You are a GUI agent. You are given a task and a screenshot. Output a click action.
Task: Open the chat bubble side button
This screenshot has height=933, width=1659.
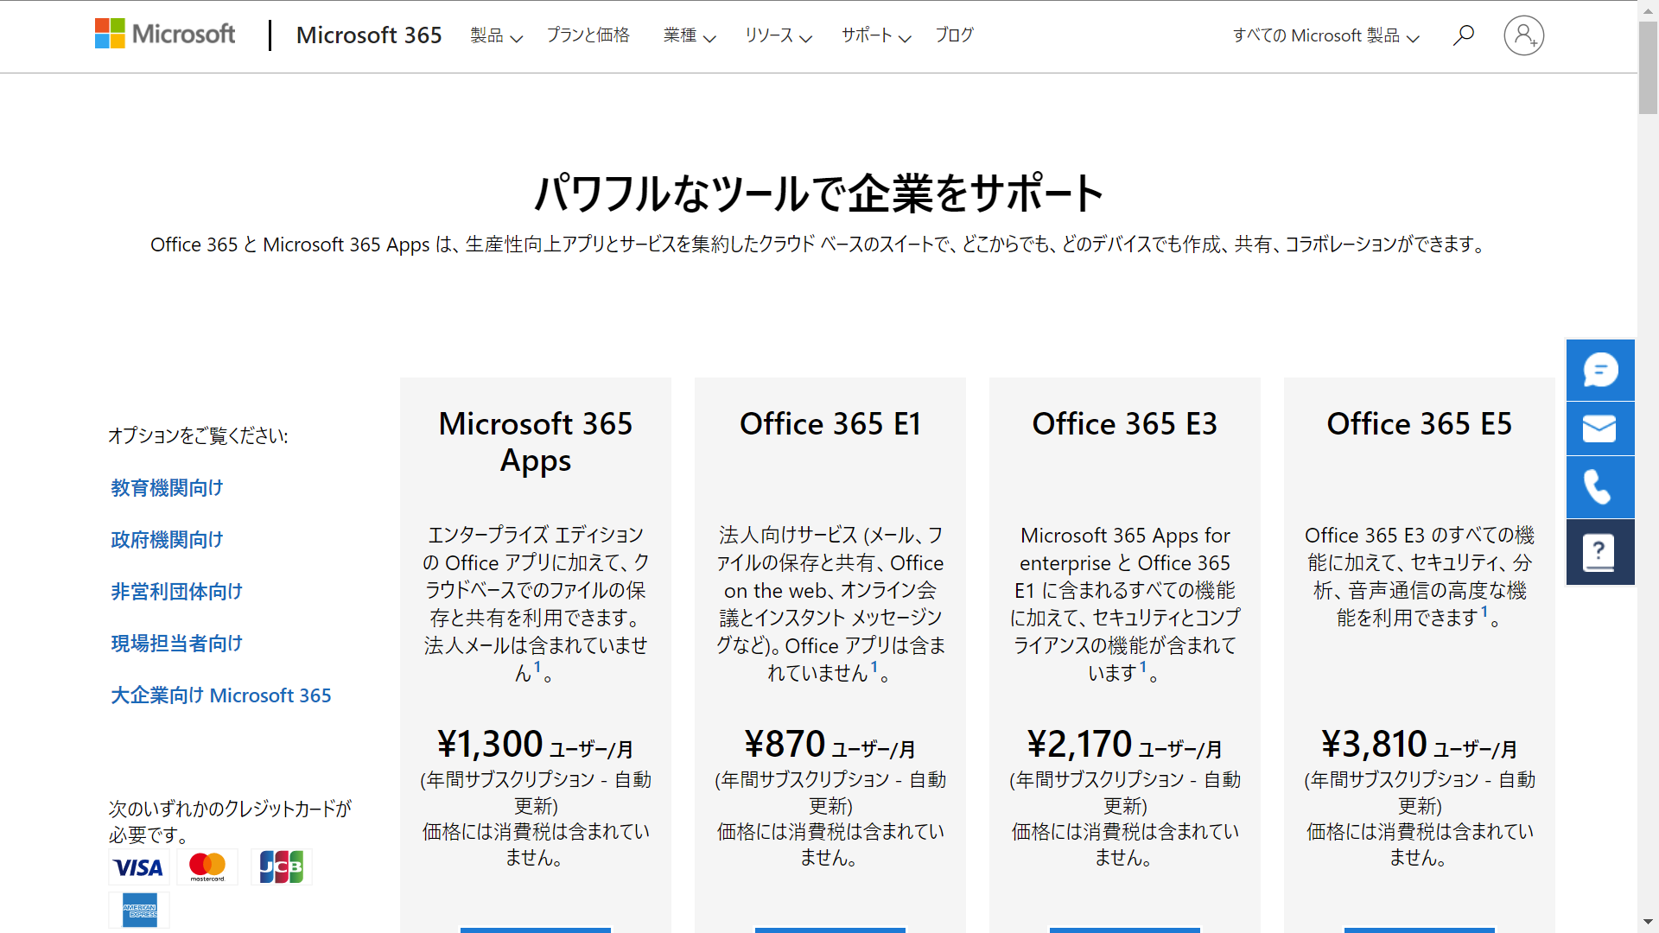(x=1600, y=371)
